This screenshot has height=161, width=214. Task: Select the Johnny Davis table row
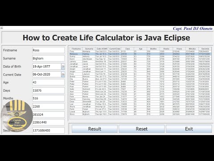(x=140, y=61)
